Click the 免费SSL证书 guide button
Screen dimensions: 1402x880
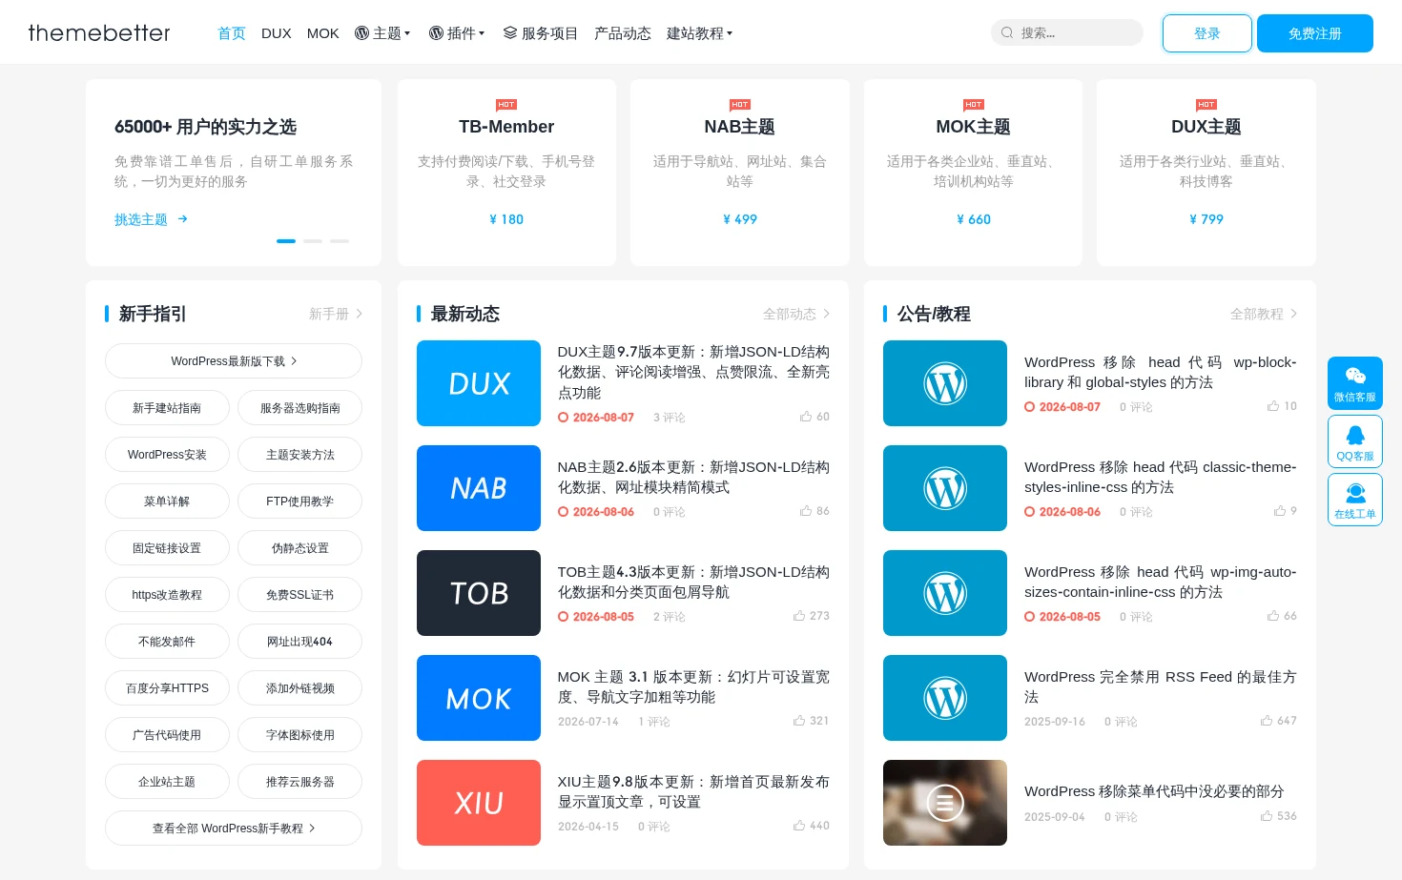pos(300,595)
